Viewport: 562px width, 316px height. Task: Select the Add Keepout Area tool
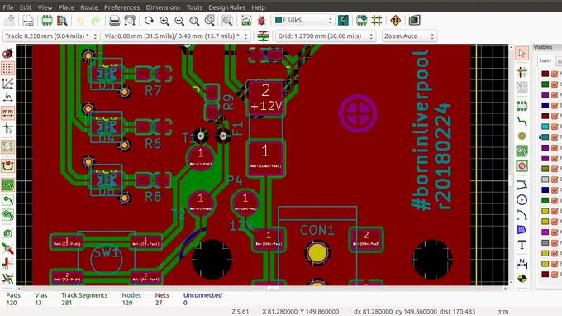click(522, 166)
